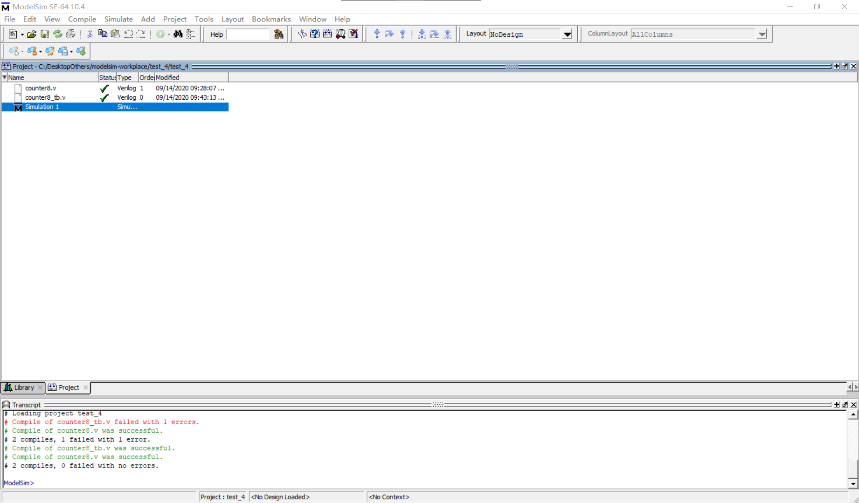Click the Modified column header
This screenshot has height=503, width=859.
click(191, 77)
